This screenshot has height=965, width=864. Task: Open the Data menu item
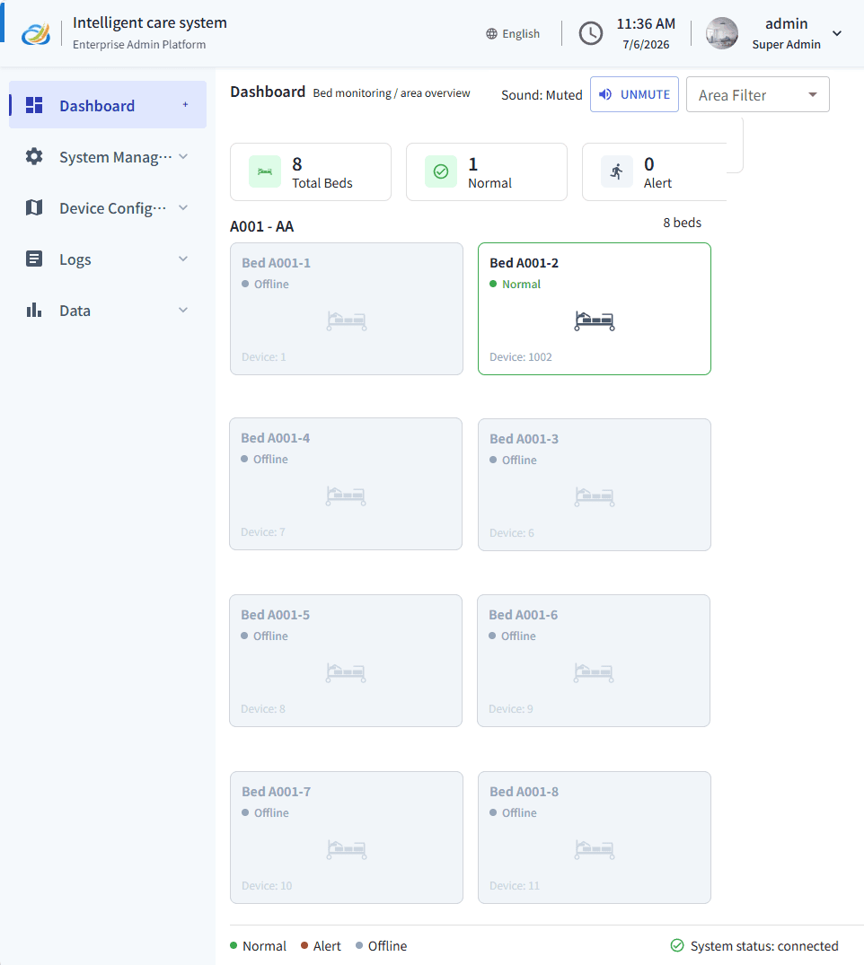(108, 310)
